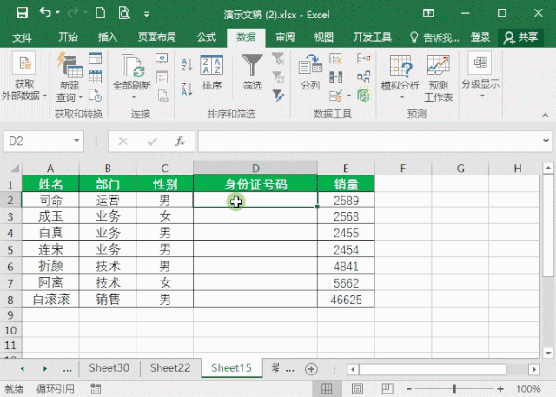Click the zoom slider in status bar

click(454, 388)
